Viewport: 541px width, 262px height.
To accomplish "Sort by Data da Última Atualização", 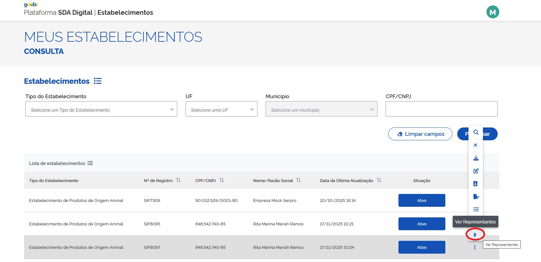I will click(x=379, y=180).
